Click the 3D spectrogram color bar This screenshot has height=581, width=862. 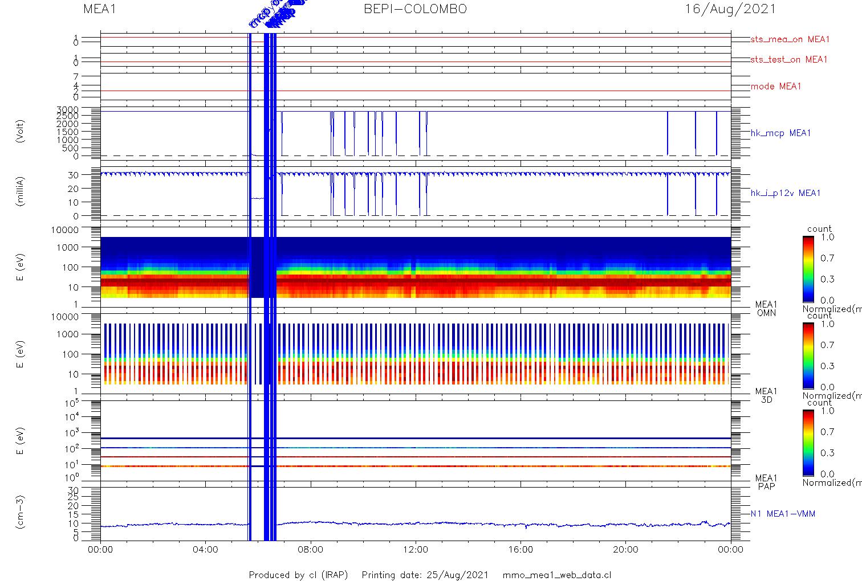[x=808, y=355]
